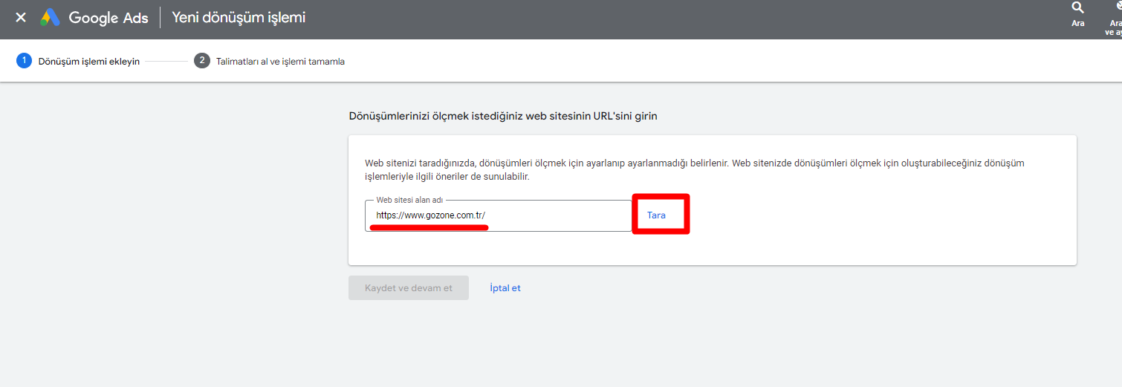Click the URL entry section heading
The height and width of the screenshot is (387, 1122).
point(503,117)
